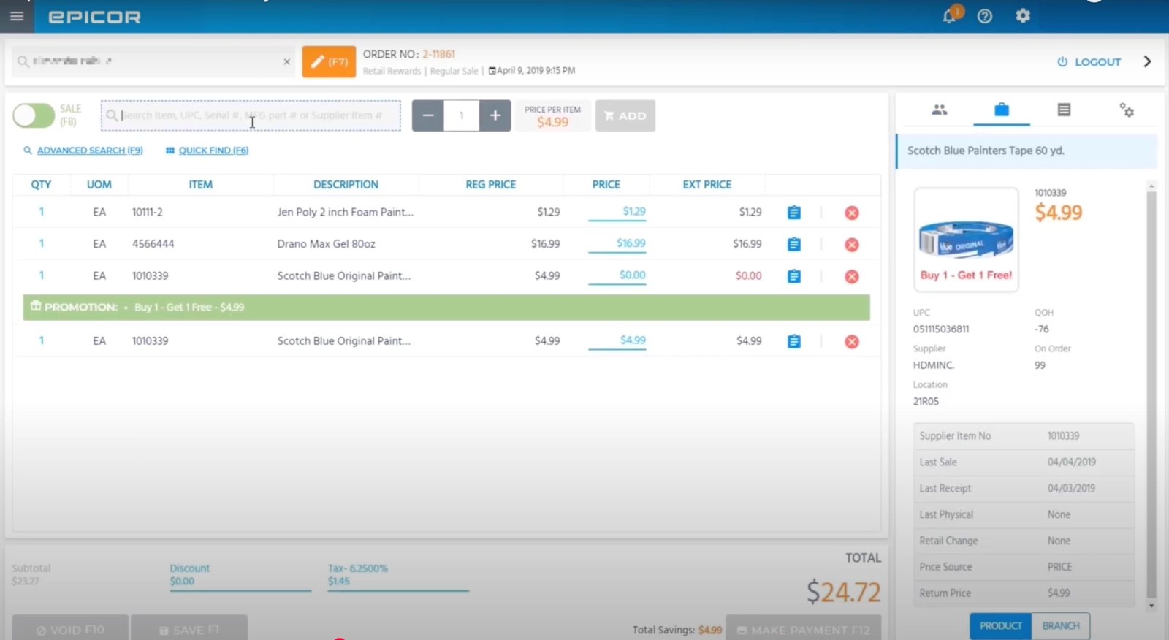The height and width of the screenshot is (640, 1169).
Task: Open ADVANCED SEARCH (F9) link
Action: (x=83, y=151)
